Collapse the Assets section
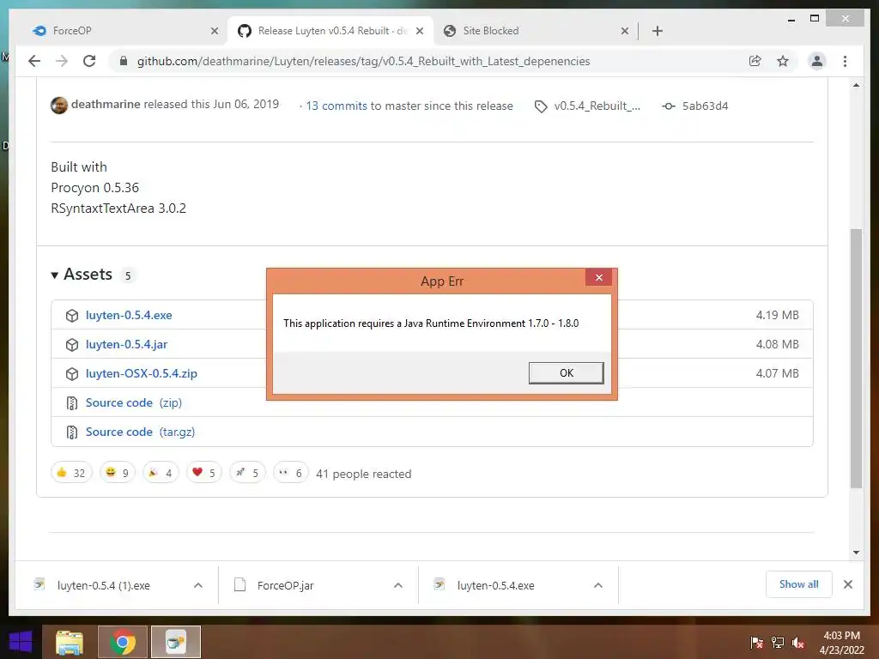 [54, 275]
